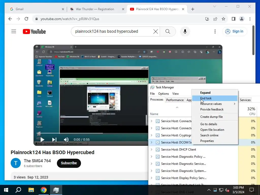Screen dimensions: 260x195
Task: Switch to the Services tab
Action: coord(245,100)
